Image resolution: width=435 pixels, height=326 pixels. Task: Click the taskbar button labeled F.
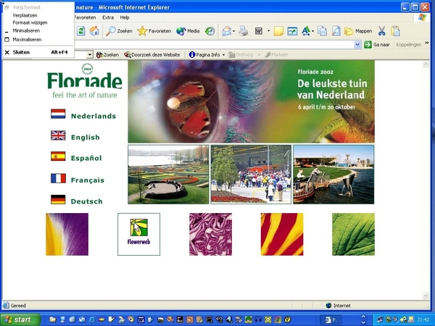tap(331, 320)
